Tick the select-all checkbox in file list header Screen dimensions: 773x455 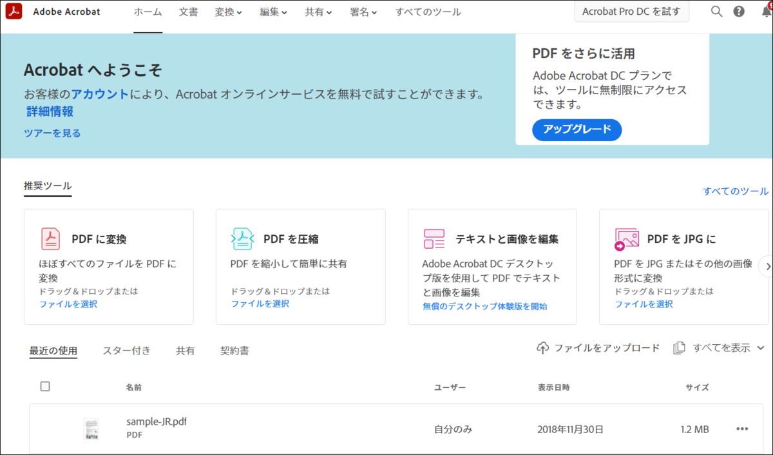pos(45,387)
